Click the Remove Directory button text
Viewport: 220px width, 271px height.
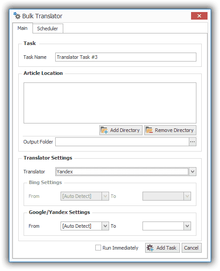[174, 130]
